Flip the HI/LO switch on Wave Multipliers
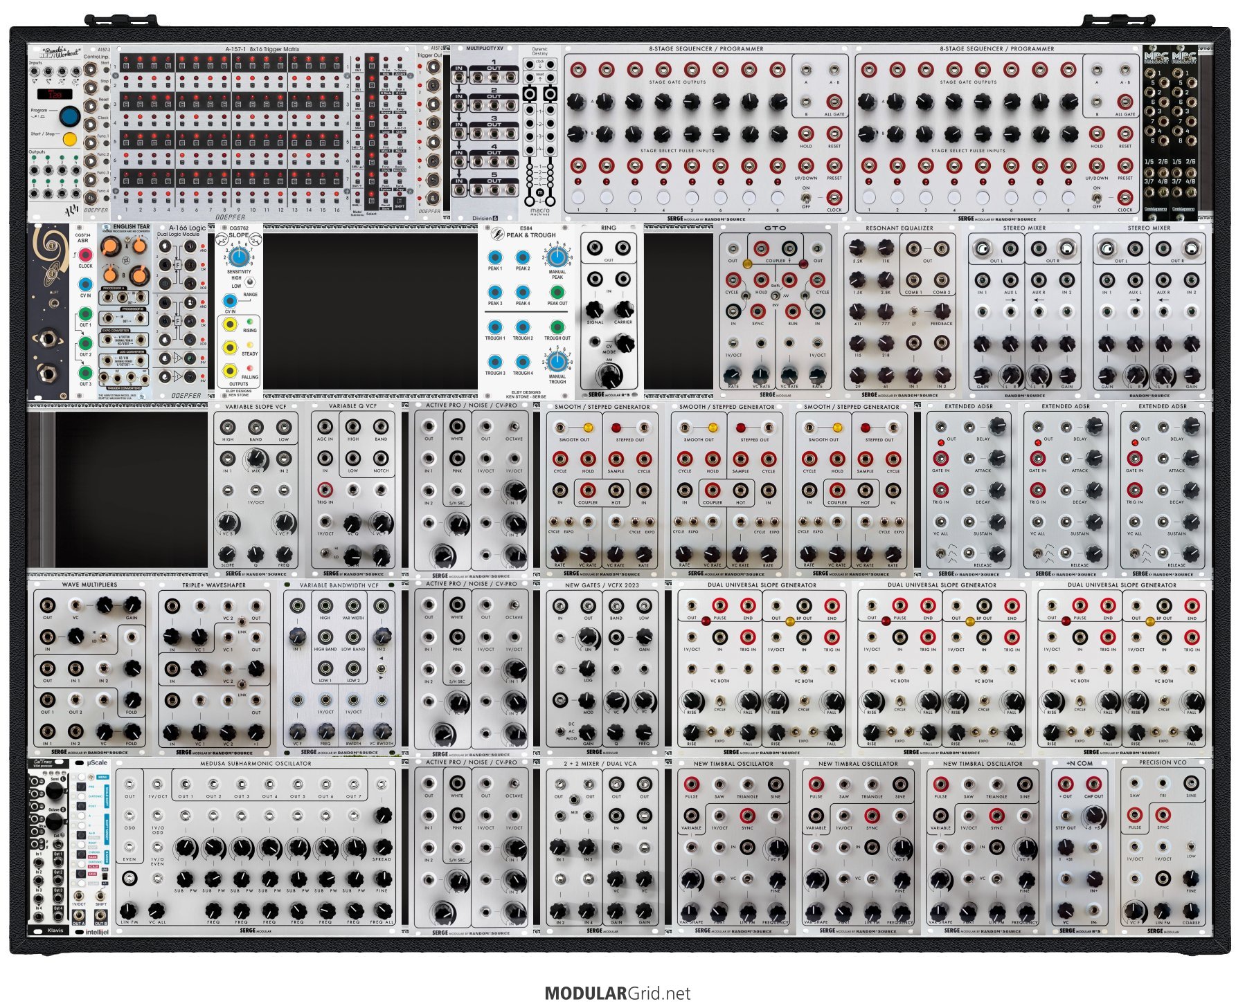1236x1008 pixels. (x=102, y=637)
